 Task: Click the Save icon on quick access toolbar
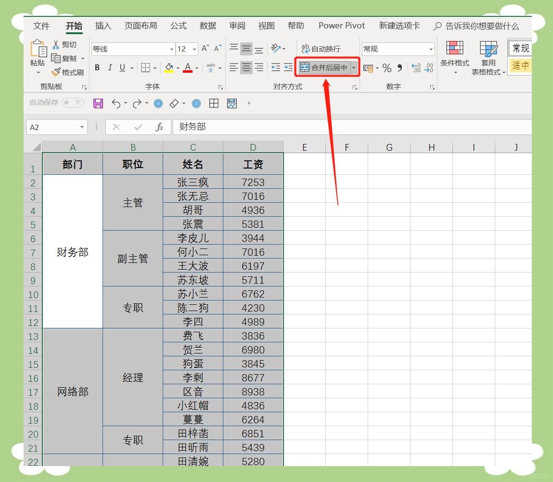tap(98, 103)
